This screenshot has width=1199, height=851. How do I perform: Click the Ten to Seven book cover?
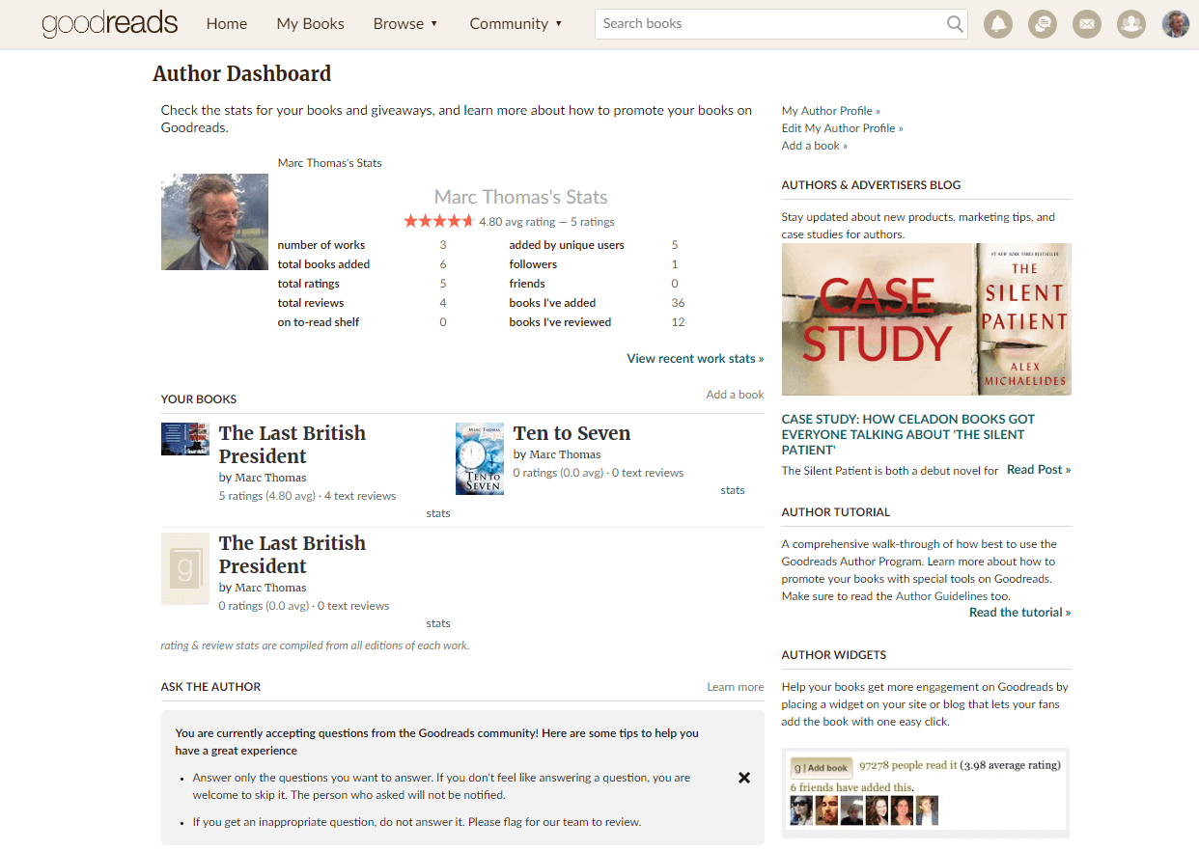(x=480, y=458)
